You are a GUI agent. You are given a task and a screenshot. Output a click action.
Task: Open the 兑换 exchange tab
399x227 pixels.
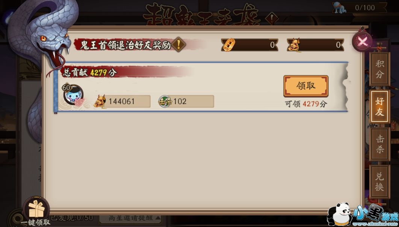coord(380,182)
